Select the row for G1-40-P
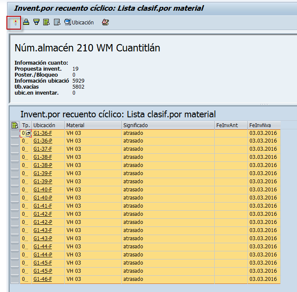Viewport: 297px width, 292px height. pos(15,198)
